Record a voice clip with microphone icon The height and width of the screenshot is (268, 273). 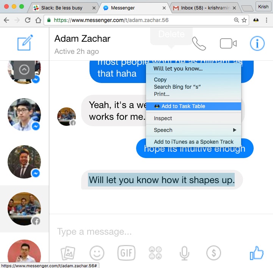pos(184,253)
